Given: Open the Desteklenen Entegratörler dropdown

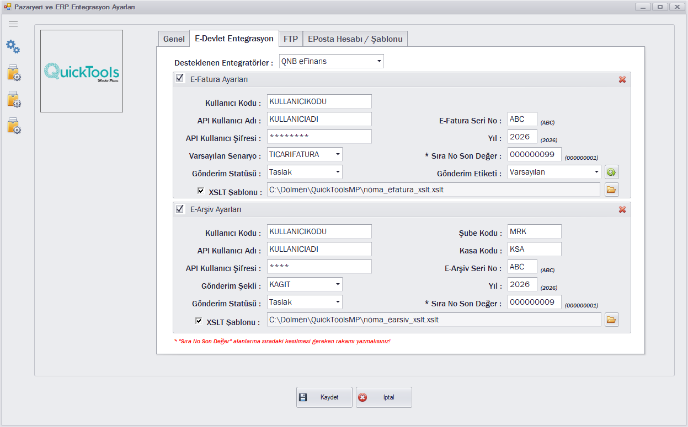Looking at the screenshot, I should 379,61.
